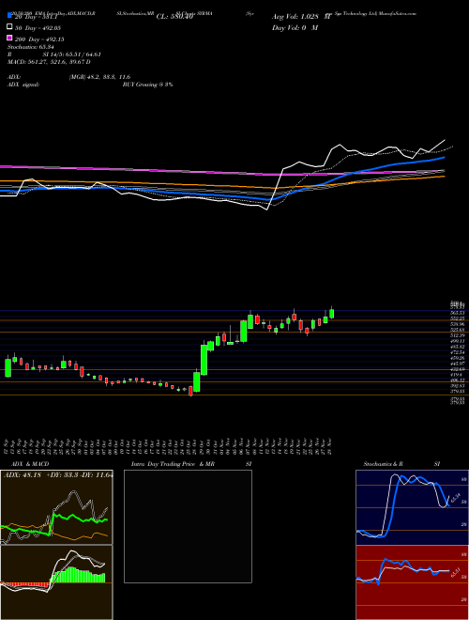
Task: Click the tall green candle near 29 Oct
Action: pos(204,360)
